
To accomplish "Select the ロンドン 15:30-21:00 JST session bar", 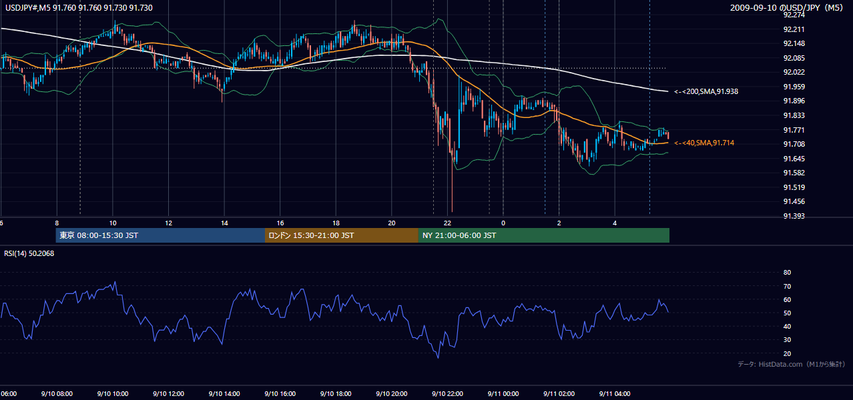I will point(342,235).
